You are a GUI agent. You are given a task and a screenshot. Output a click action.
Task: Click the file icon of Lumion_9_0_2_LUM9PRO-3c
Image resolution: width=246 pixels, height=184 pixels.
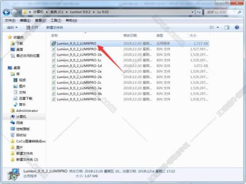tap(54, 99)
